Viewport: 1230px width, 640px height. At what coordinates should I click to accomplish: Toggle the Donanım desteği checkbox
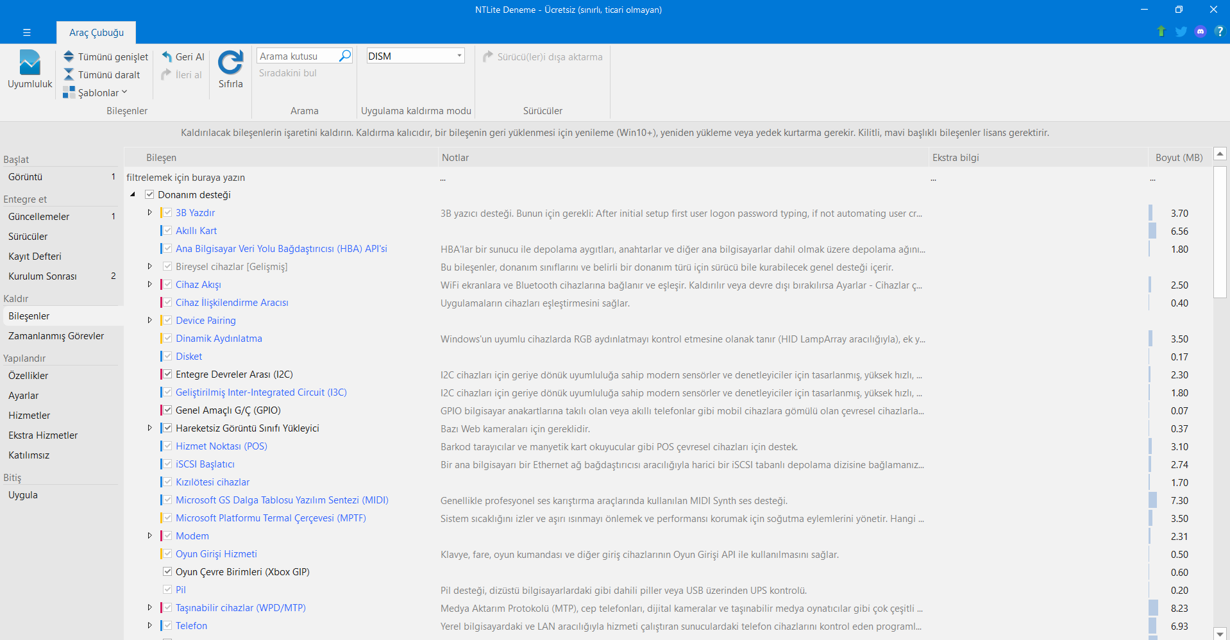pyautogui.click(x=149, y=194)
